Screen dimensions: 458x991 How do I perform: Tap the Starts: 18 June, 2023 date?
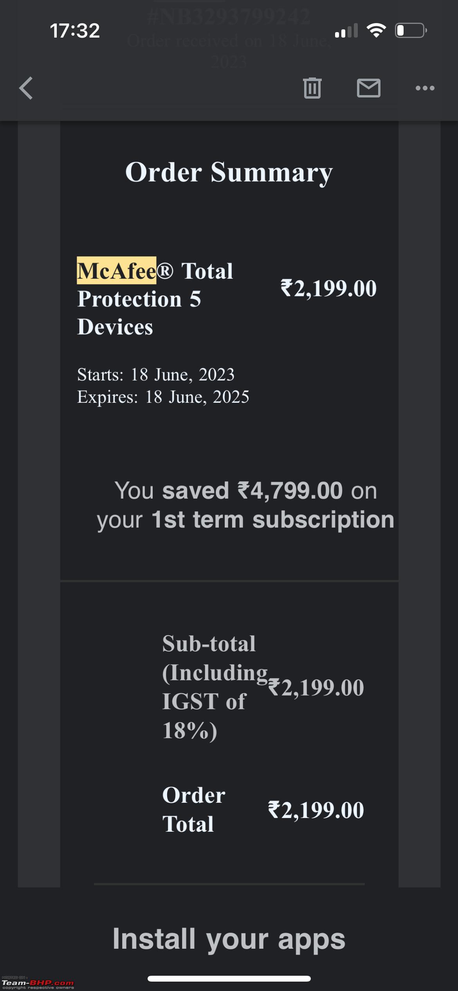(156, 375)
